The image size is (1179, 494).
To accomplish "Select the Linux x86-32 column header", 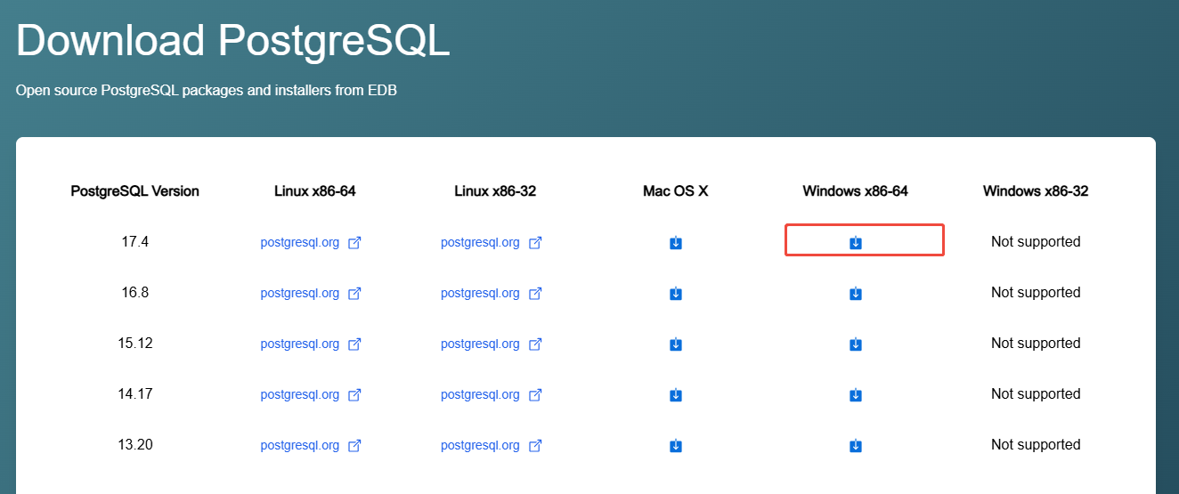I will coord(495,191).
